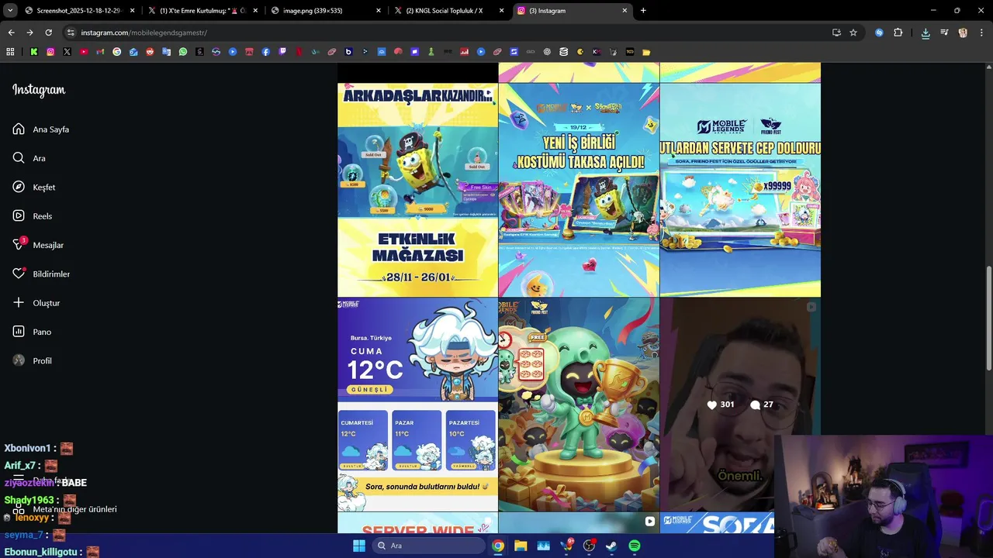
Task: Open Server Wide post thumbnail
Action: point(417,523)
